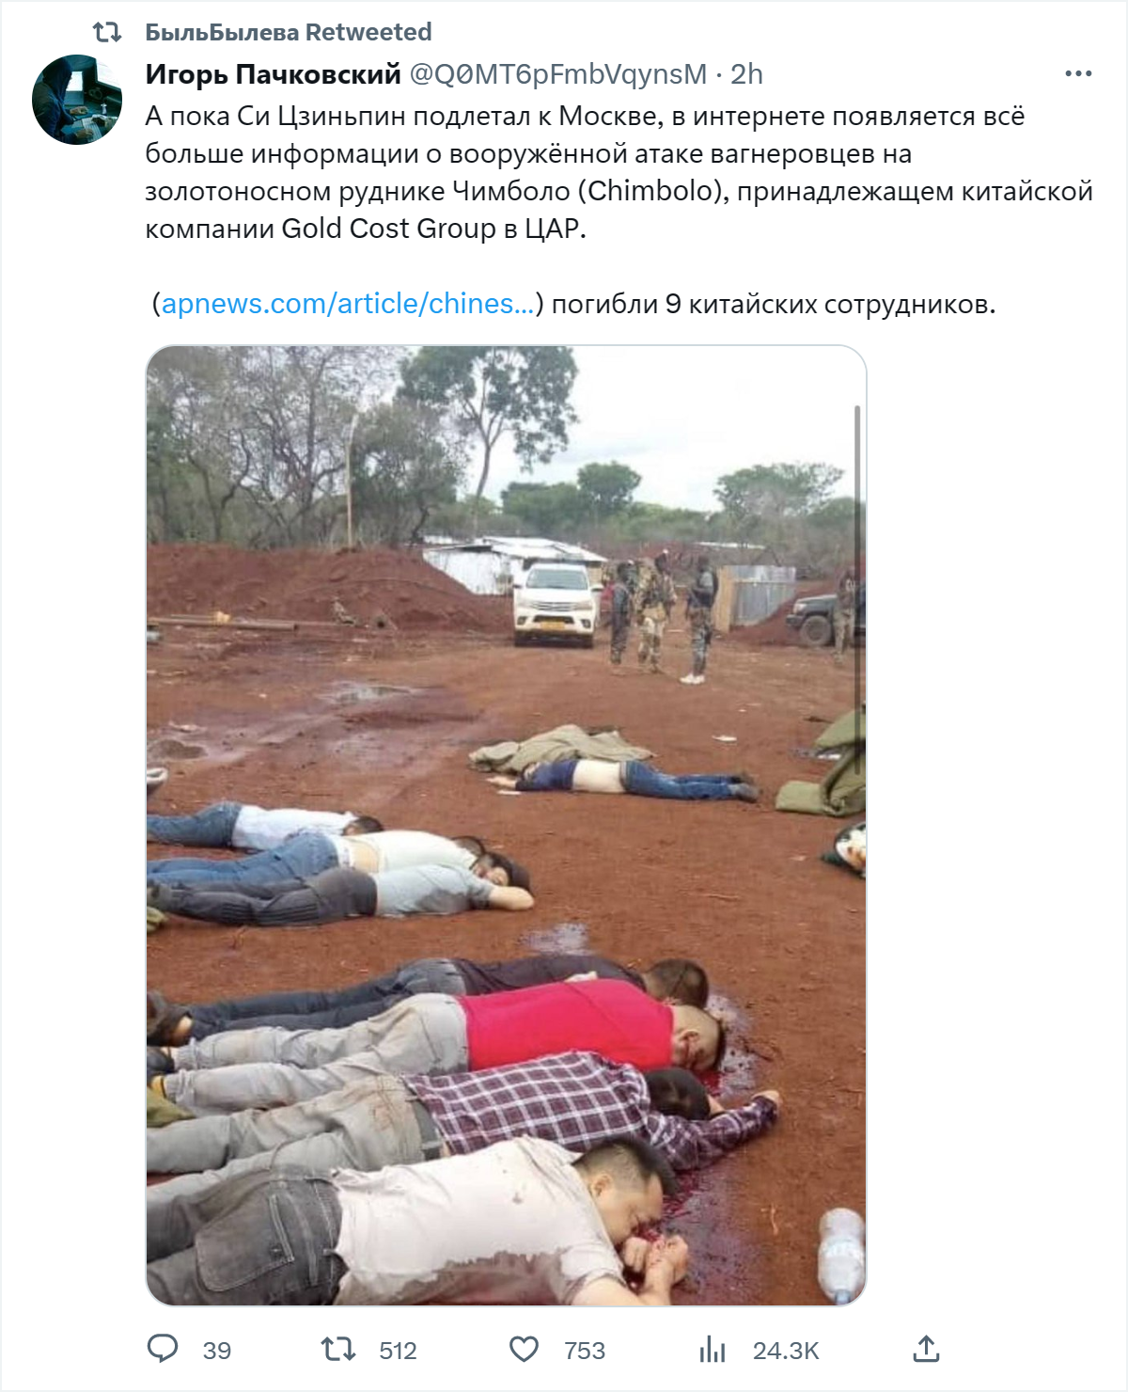Click the 24.3K views count
Viewport: 1128px width, 1392px height.
786,1351
